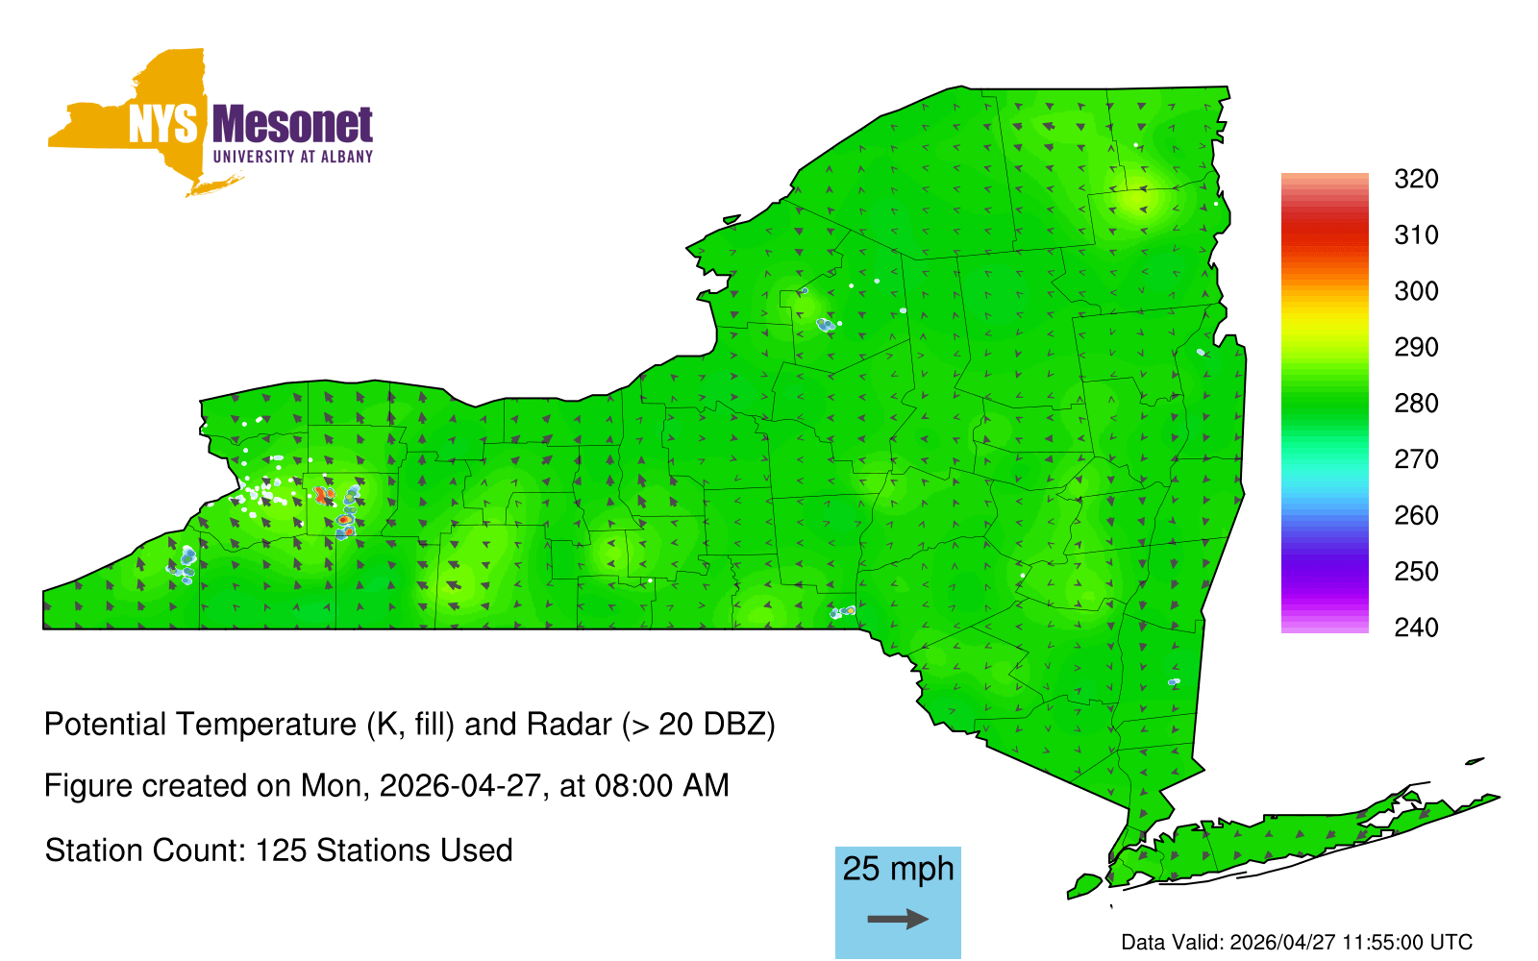Click the 25 mph label in the blue box
Viewport: 1538px width, 961px height.
898,869
